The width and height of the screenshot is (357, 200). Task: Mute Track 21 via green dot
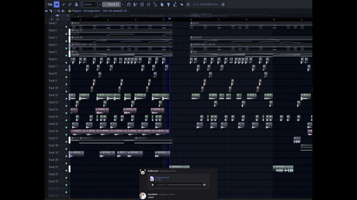click(x=66, y=171)
